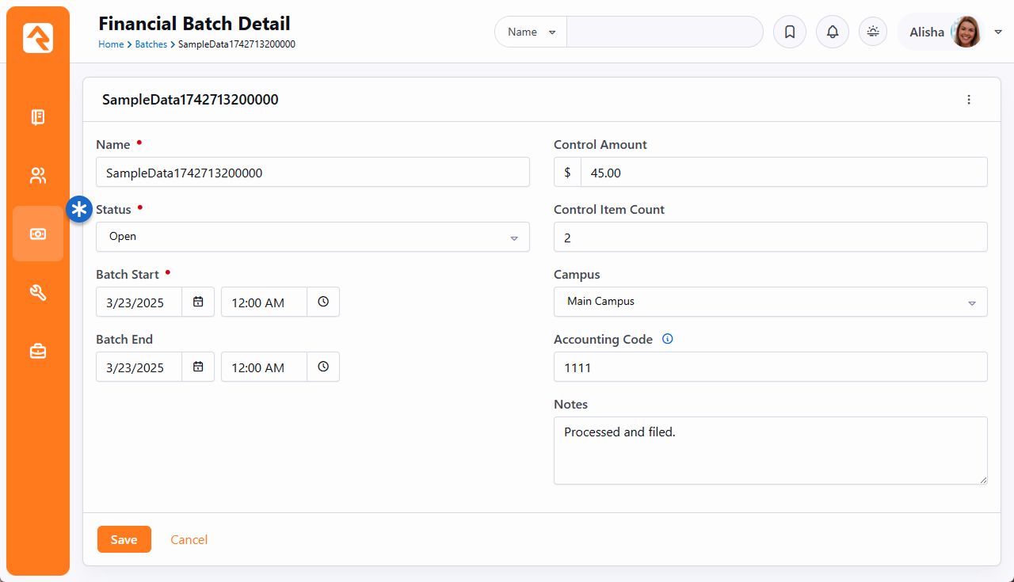Open the Intranet notebook sidebar icon
This screenshot has width=1014, height=582.
pos(38,118)
